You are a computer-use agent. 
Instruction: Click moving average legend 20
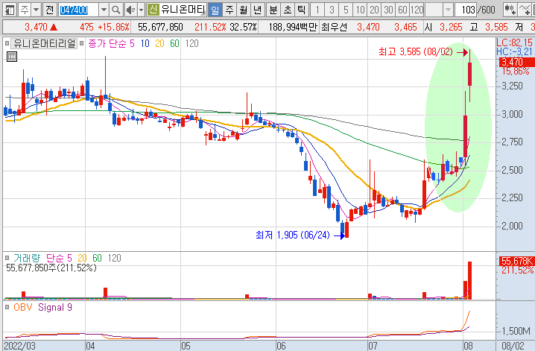159,44
